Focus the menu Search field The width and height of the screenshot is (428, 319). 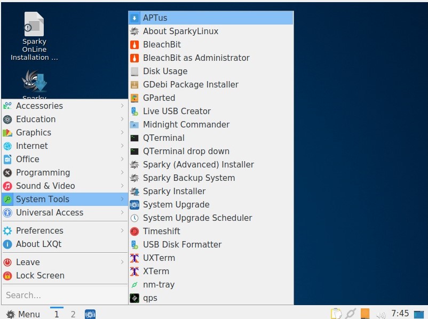pyautogui.click(x=65, y=295)
